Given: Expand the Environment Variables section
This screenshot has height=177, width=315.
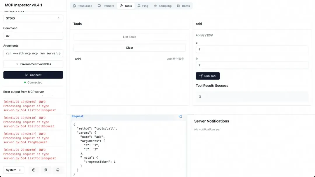Looking at the screenshot, I should [33, 64].
